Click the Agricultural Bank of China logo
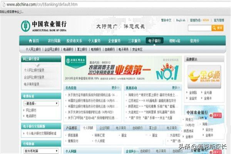The height and width of the screenshot is (154, 231). coord(44,26)
